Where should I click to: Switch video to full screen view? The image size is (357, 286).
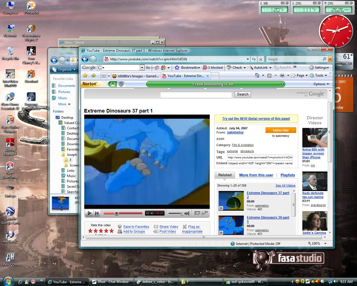[x=205, y=213]
